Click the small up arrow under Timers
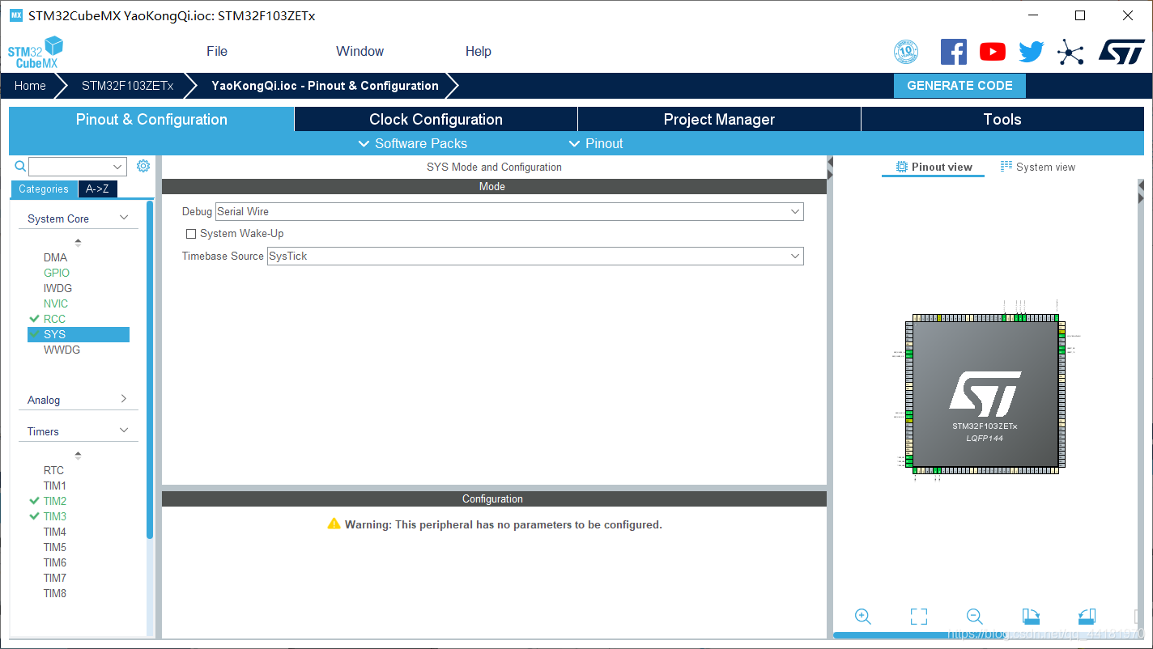Image resolution: width=1153 pixels, height=649 pixels. (78, 455)
